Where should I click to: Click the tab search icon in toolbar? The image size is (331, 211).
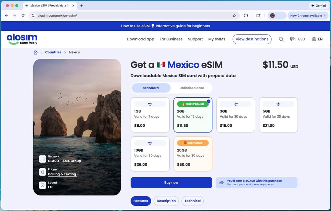pyautogui.click(x=258, y=16)
